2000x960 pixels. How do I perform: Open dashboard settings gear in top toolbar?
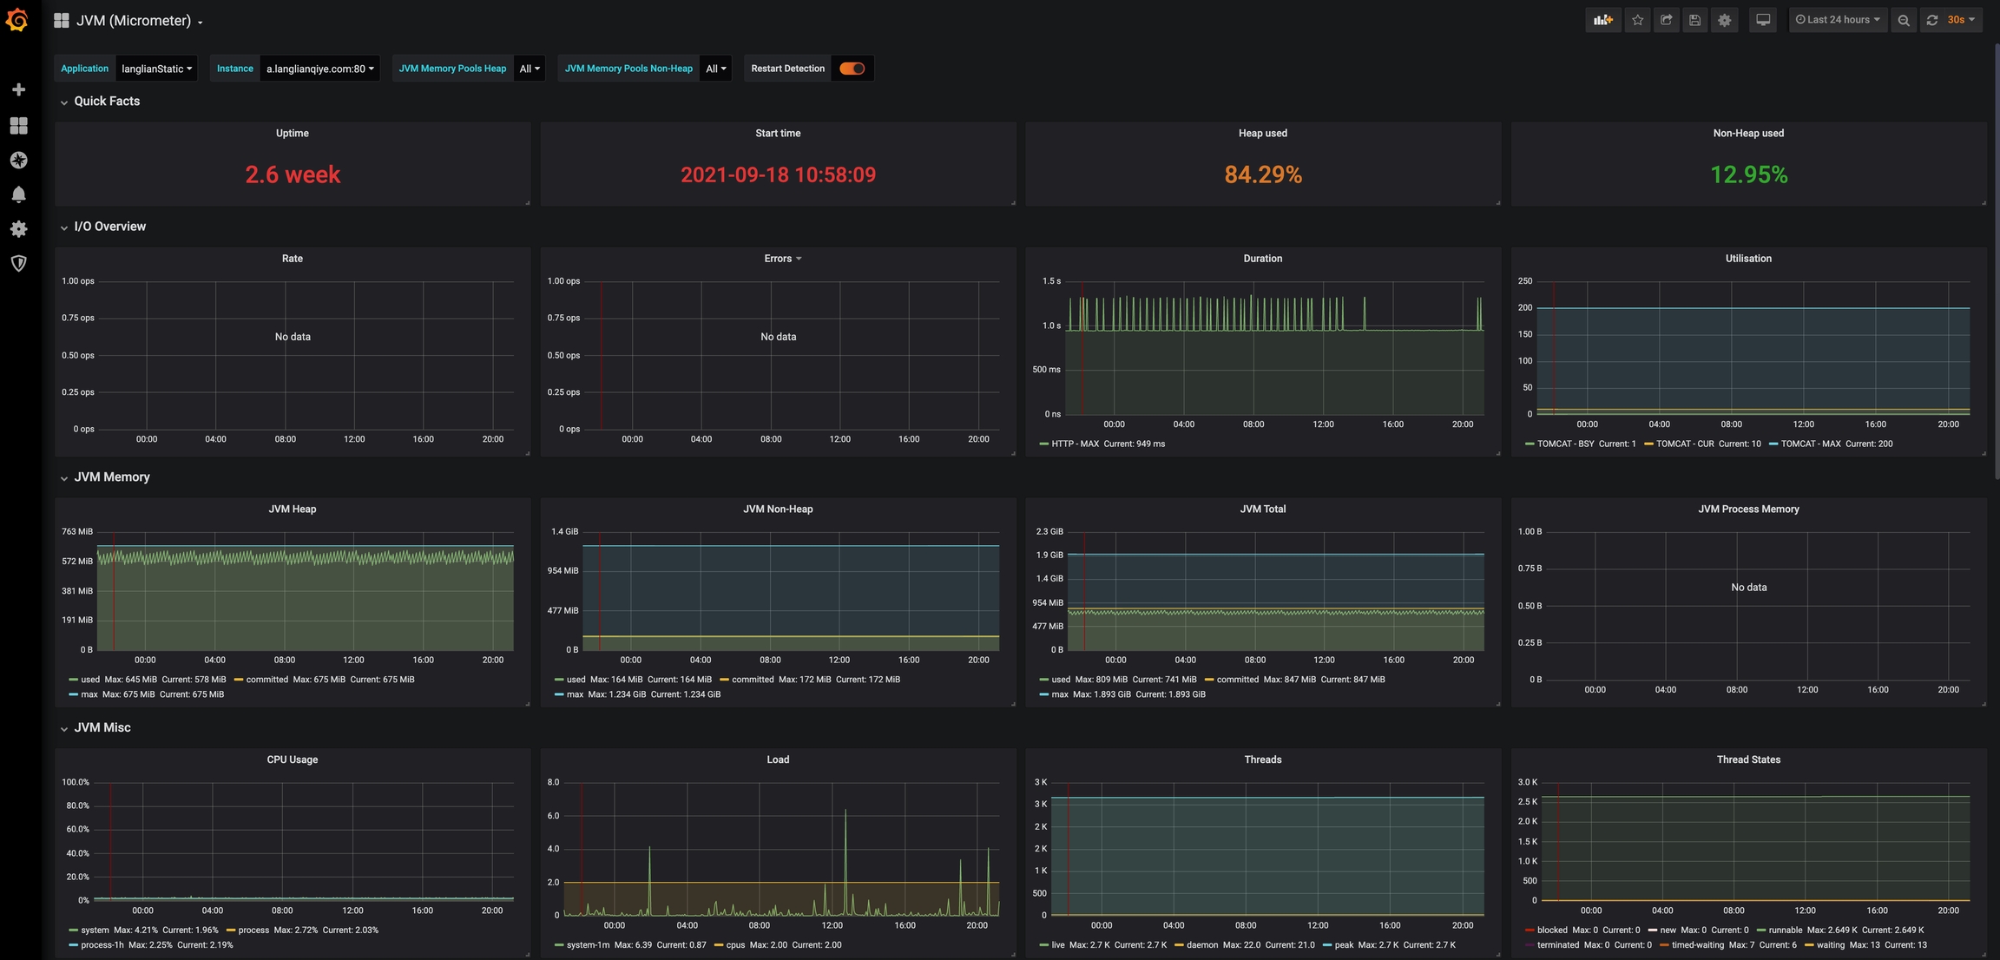point(1724,20)
